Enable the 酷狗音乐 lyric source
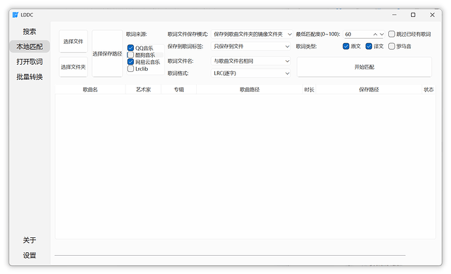 coord(131,55)
